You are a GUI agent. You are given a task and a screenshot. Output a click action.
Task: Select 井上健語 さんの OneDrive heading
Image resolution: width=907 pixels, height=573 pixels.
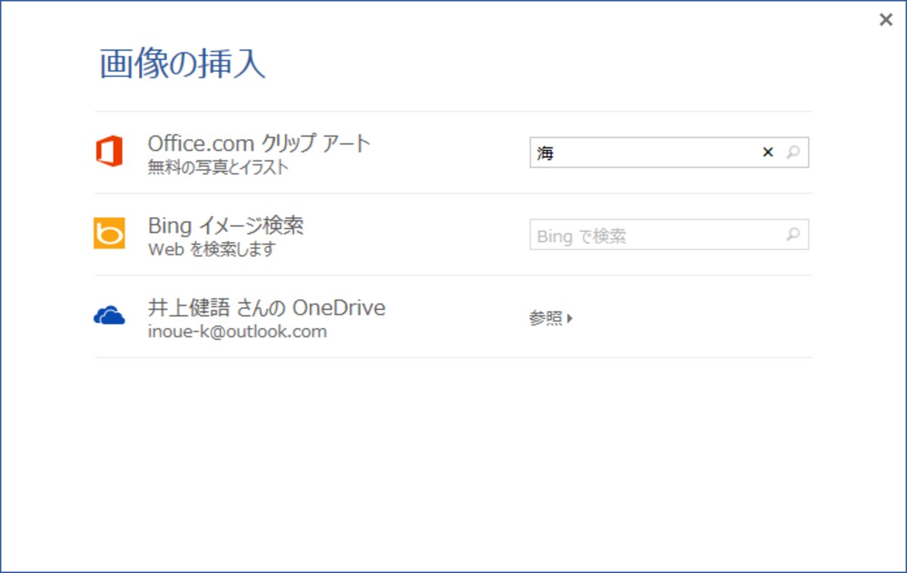point(267,308)
